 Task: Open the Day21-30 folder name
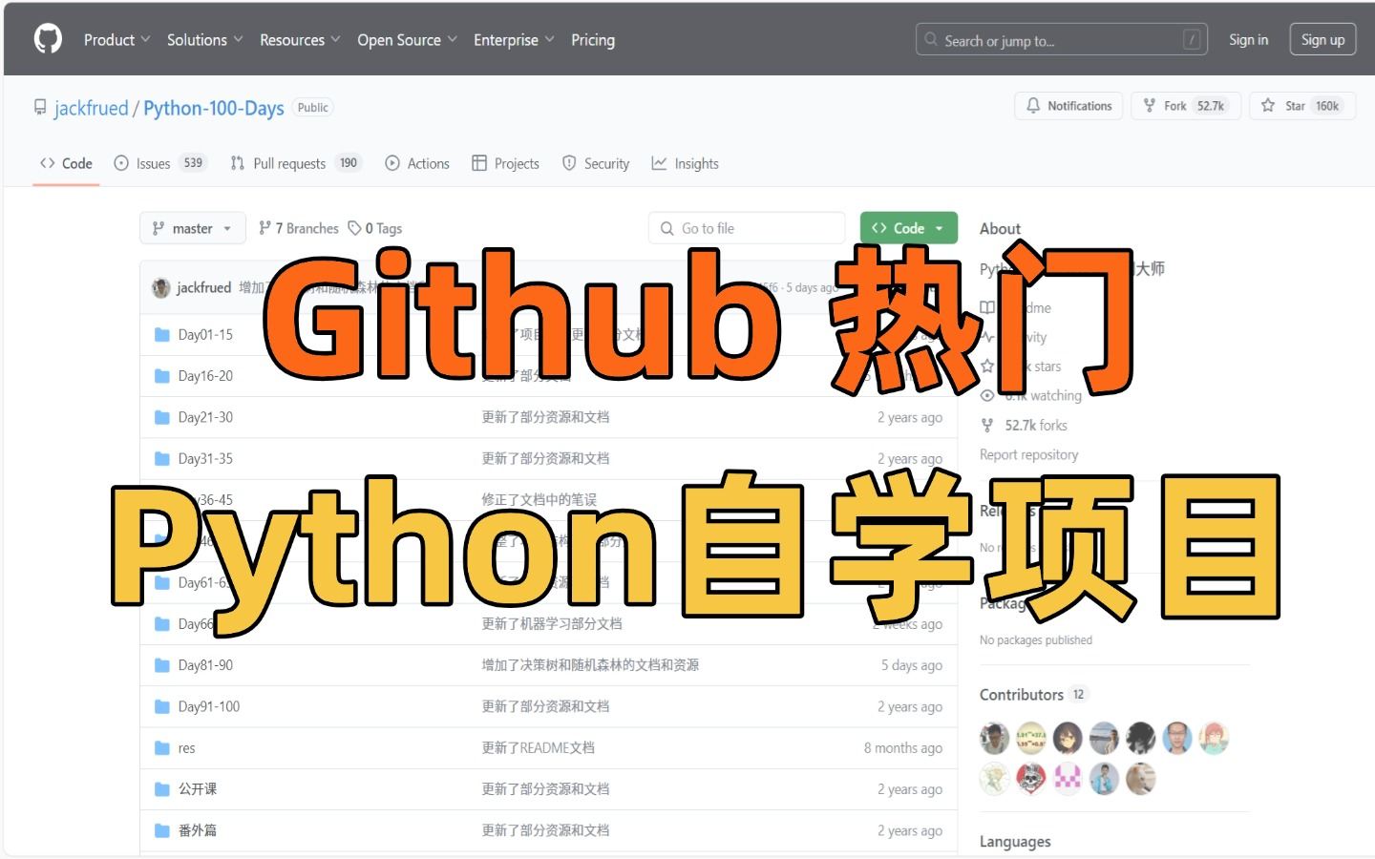pyautogui.click(x=205, y=417)
